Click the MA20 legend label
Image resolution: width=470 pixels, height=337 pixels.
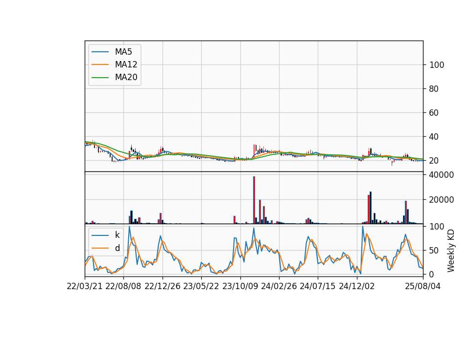tap(126, 77)
